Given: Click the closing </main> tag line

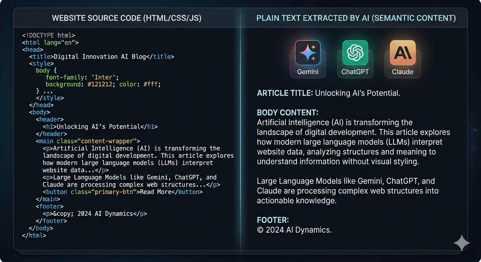Looking at the screenshot, I should pos(48,199).
